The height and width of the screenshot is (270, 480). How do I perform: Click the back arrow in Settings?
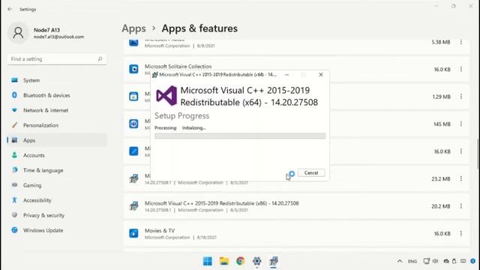pyautogui.click(x=10, y=9)
